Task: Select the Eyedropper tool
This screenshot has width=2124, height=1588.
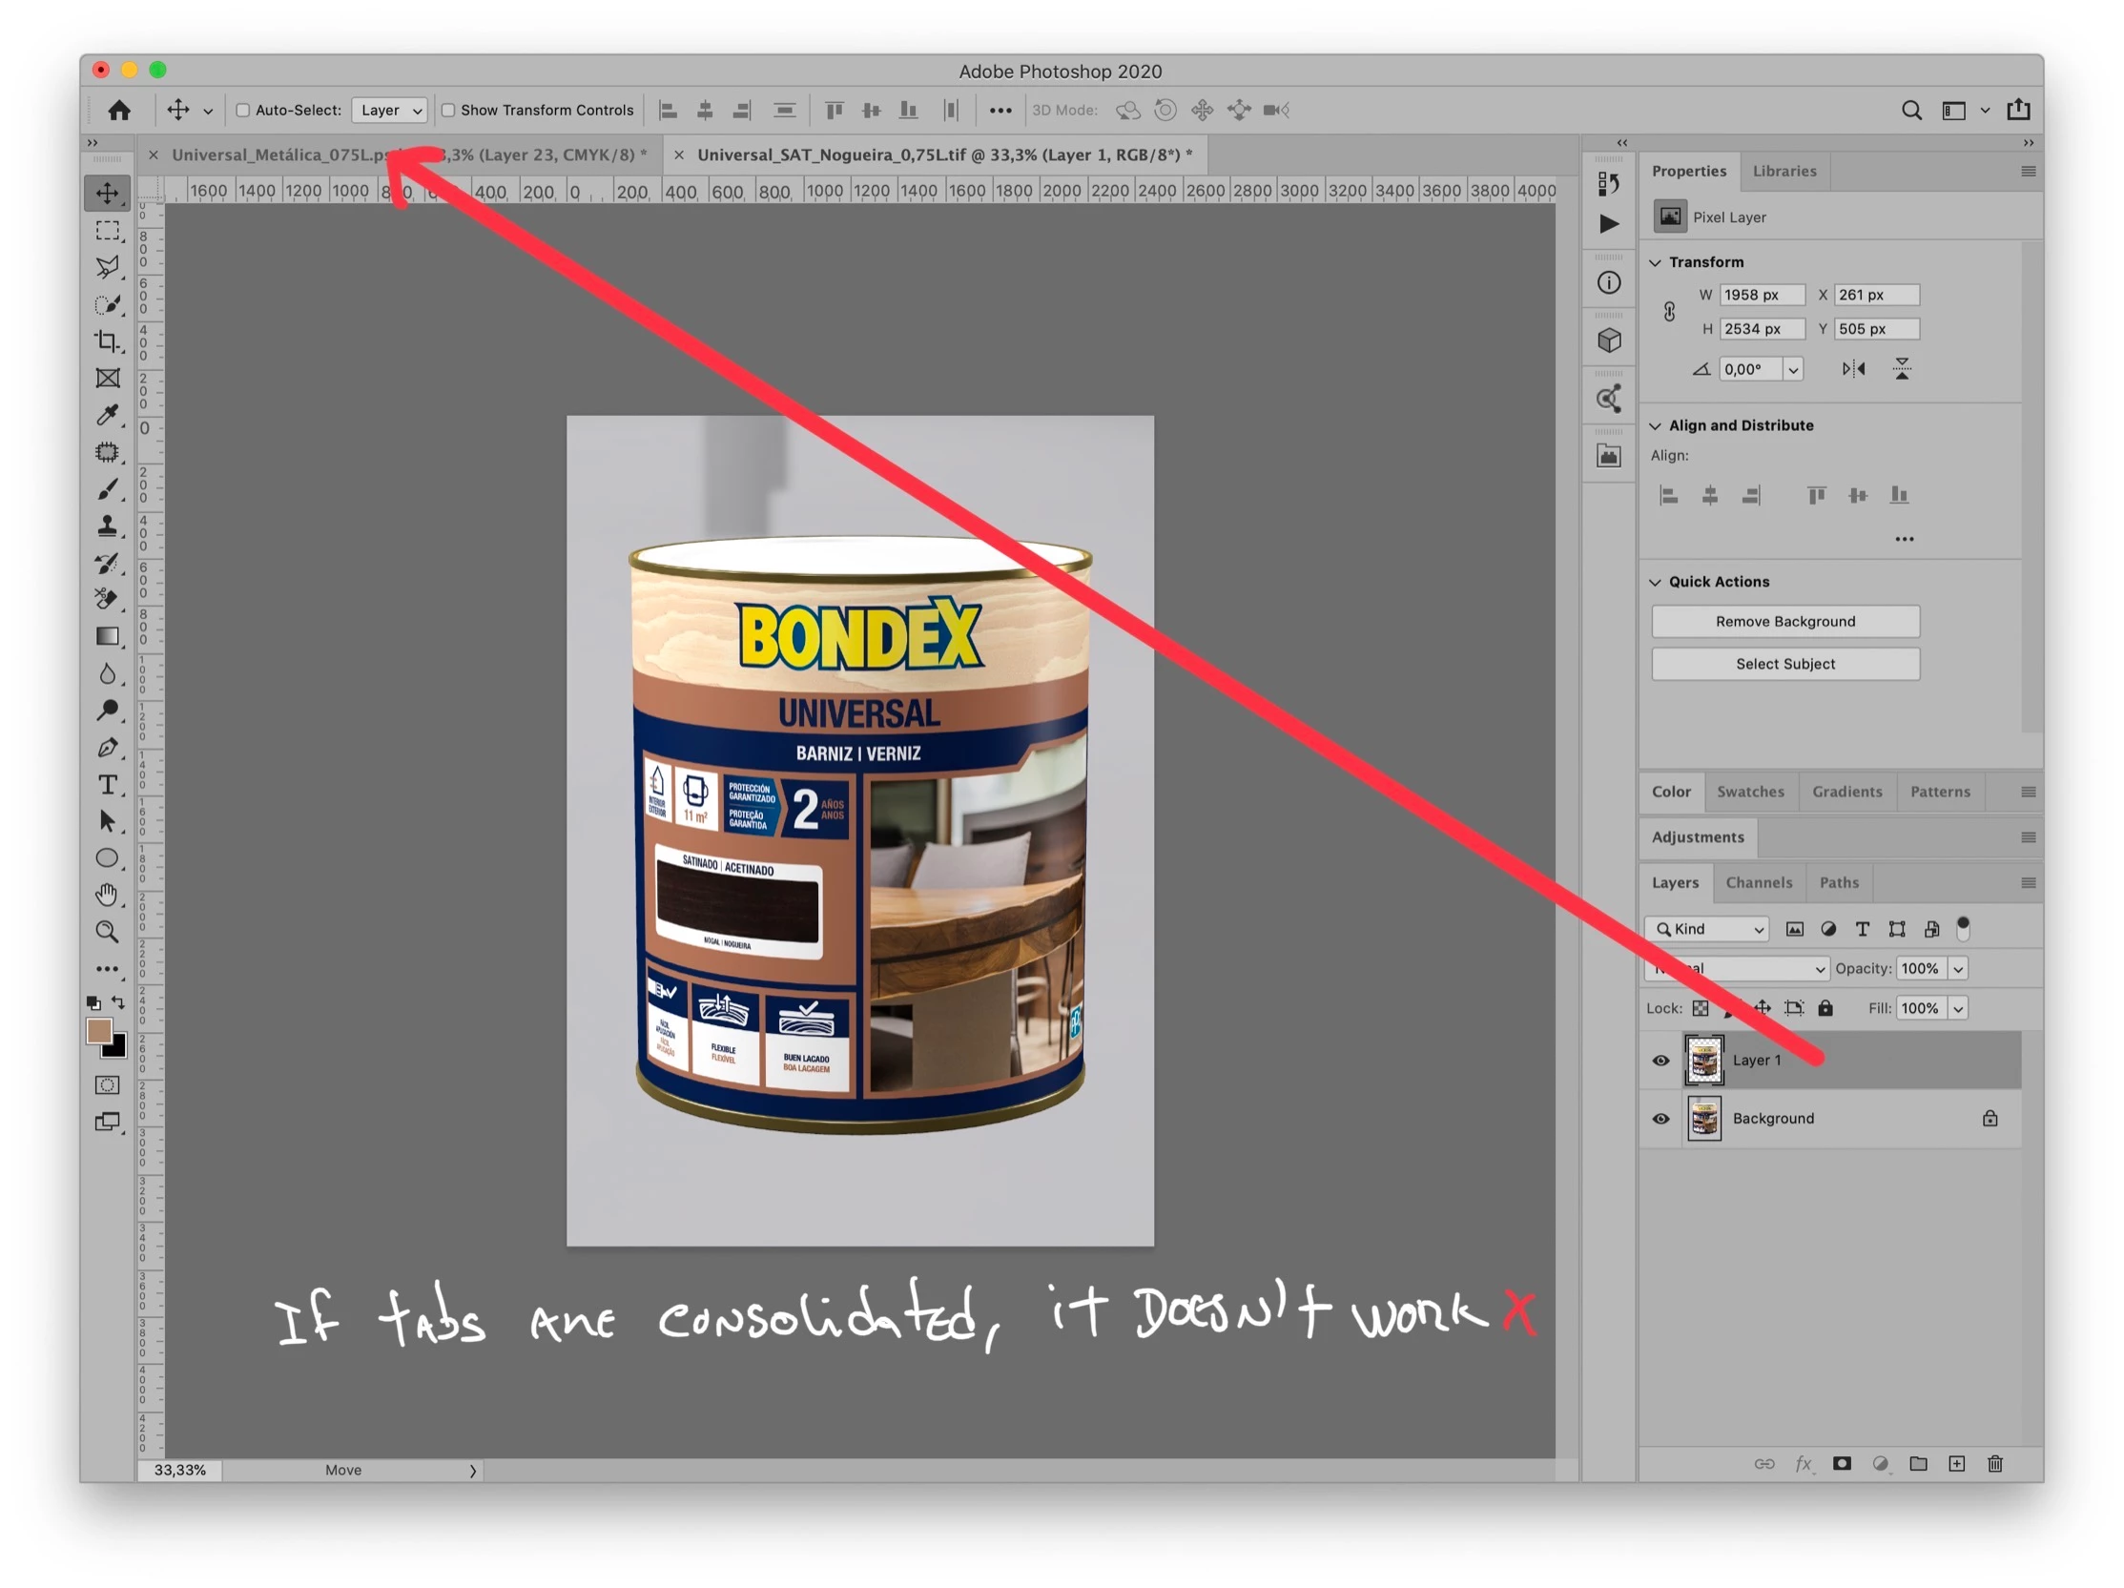Action: [108, 415]
